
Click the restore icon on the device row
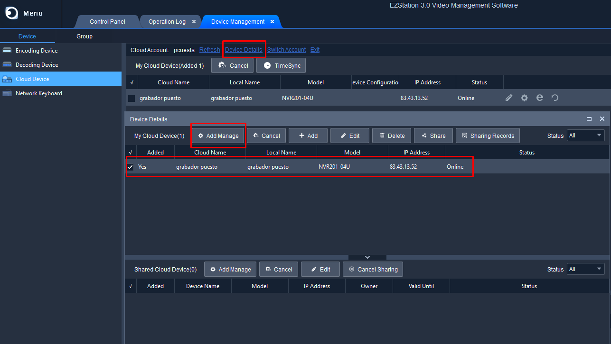(x=554, y=98)
